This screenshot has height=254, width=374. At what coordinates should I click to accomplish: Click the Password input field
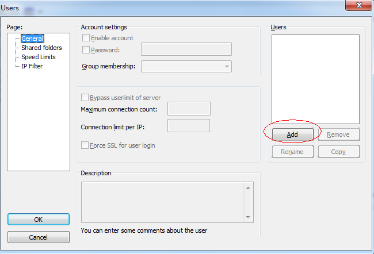[186, 49]
